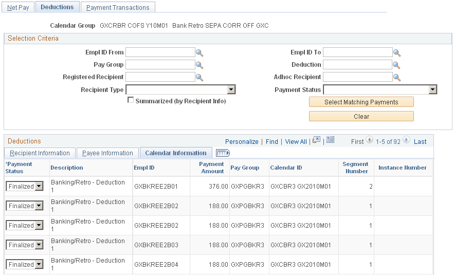The image size is (454, 276).
Task: Click Pay Group GXPGBKR3 in GXBKREE2B04 row
Action: pos(247,264)
